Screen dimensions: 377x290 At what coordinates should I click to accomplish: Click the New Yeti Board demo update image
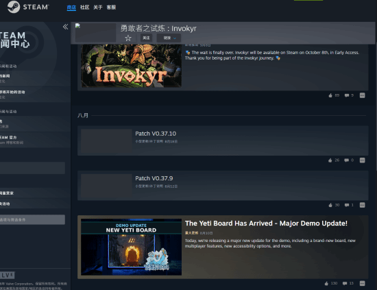click(x=132, y=247)
